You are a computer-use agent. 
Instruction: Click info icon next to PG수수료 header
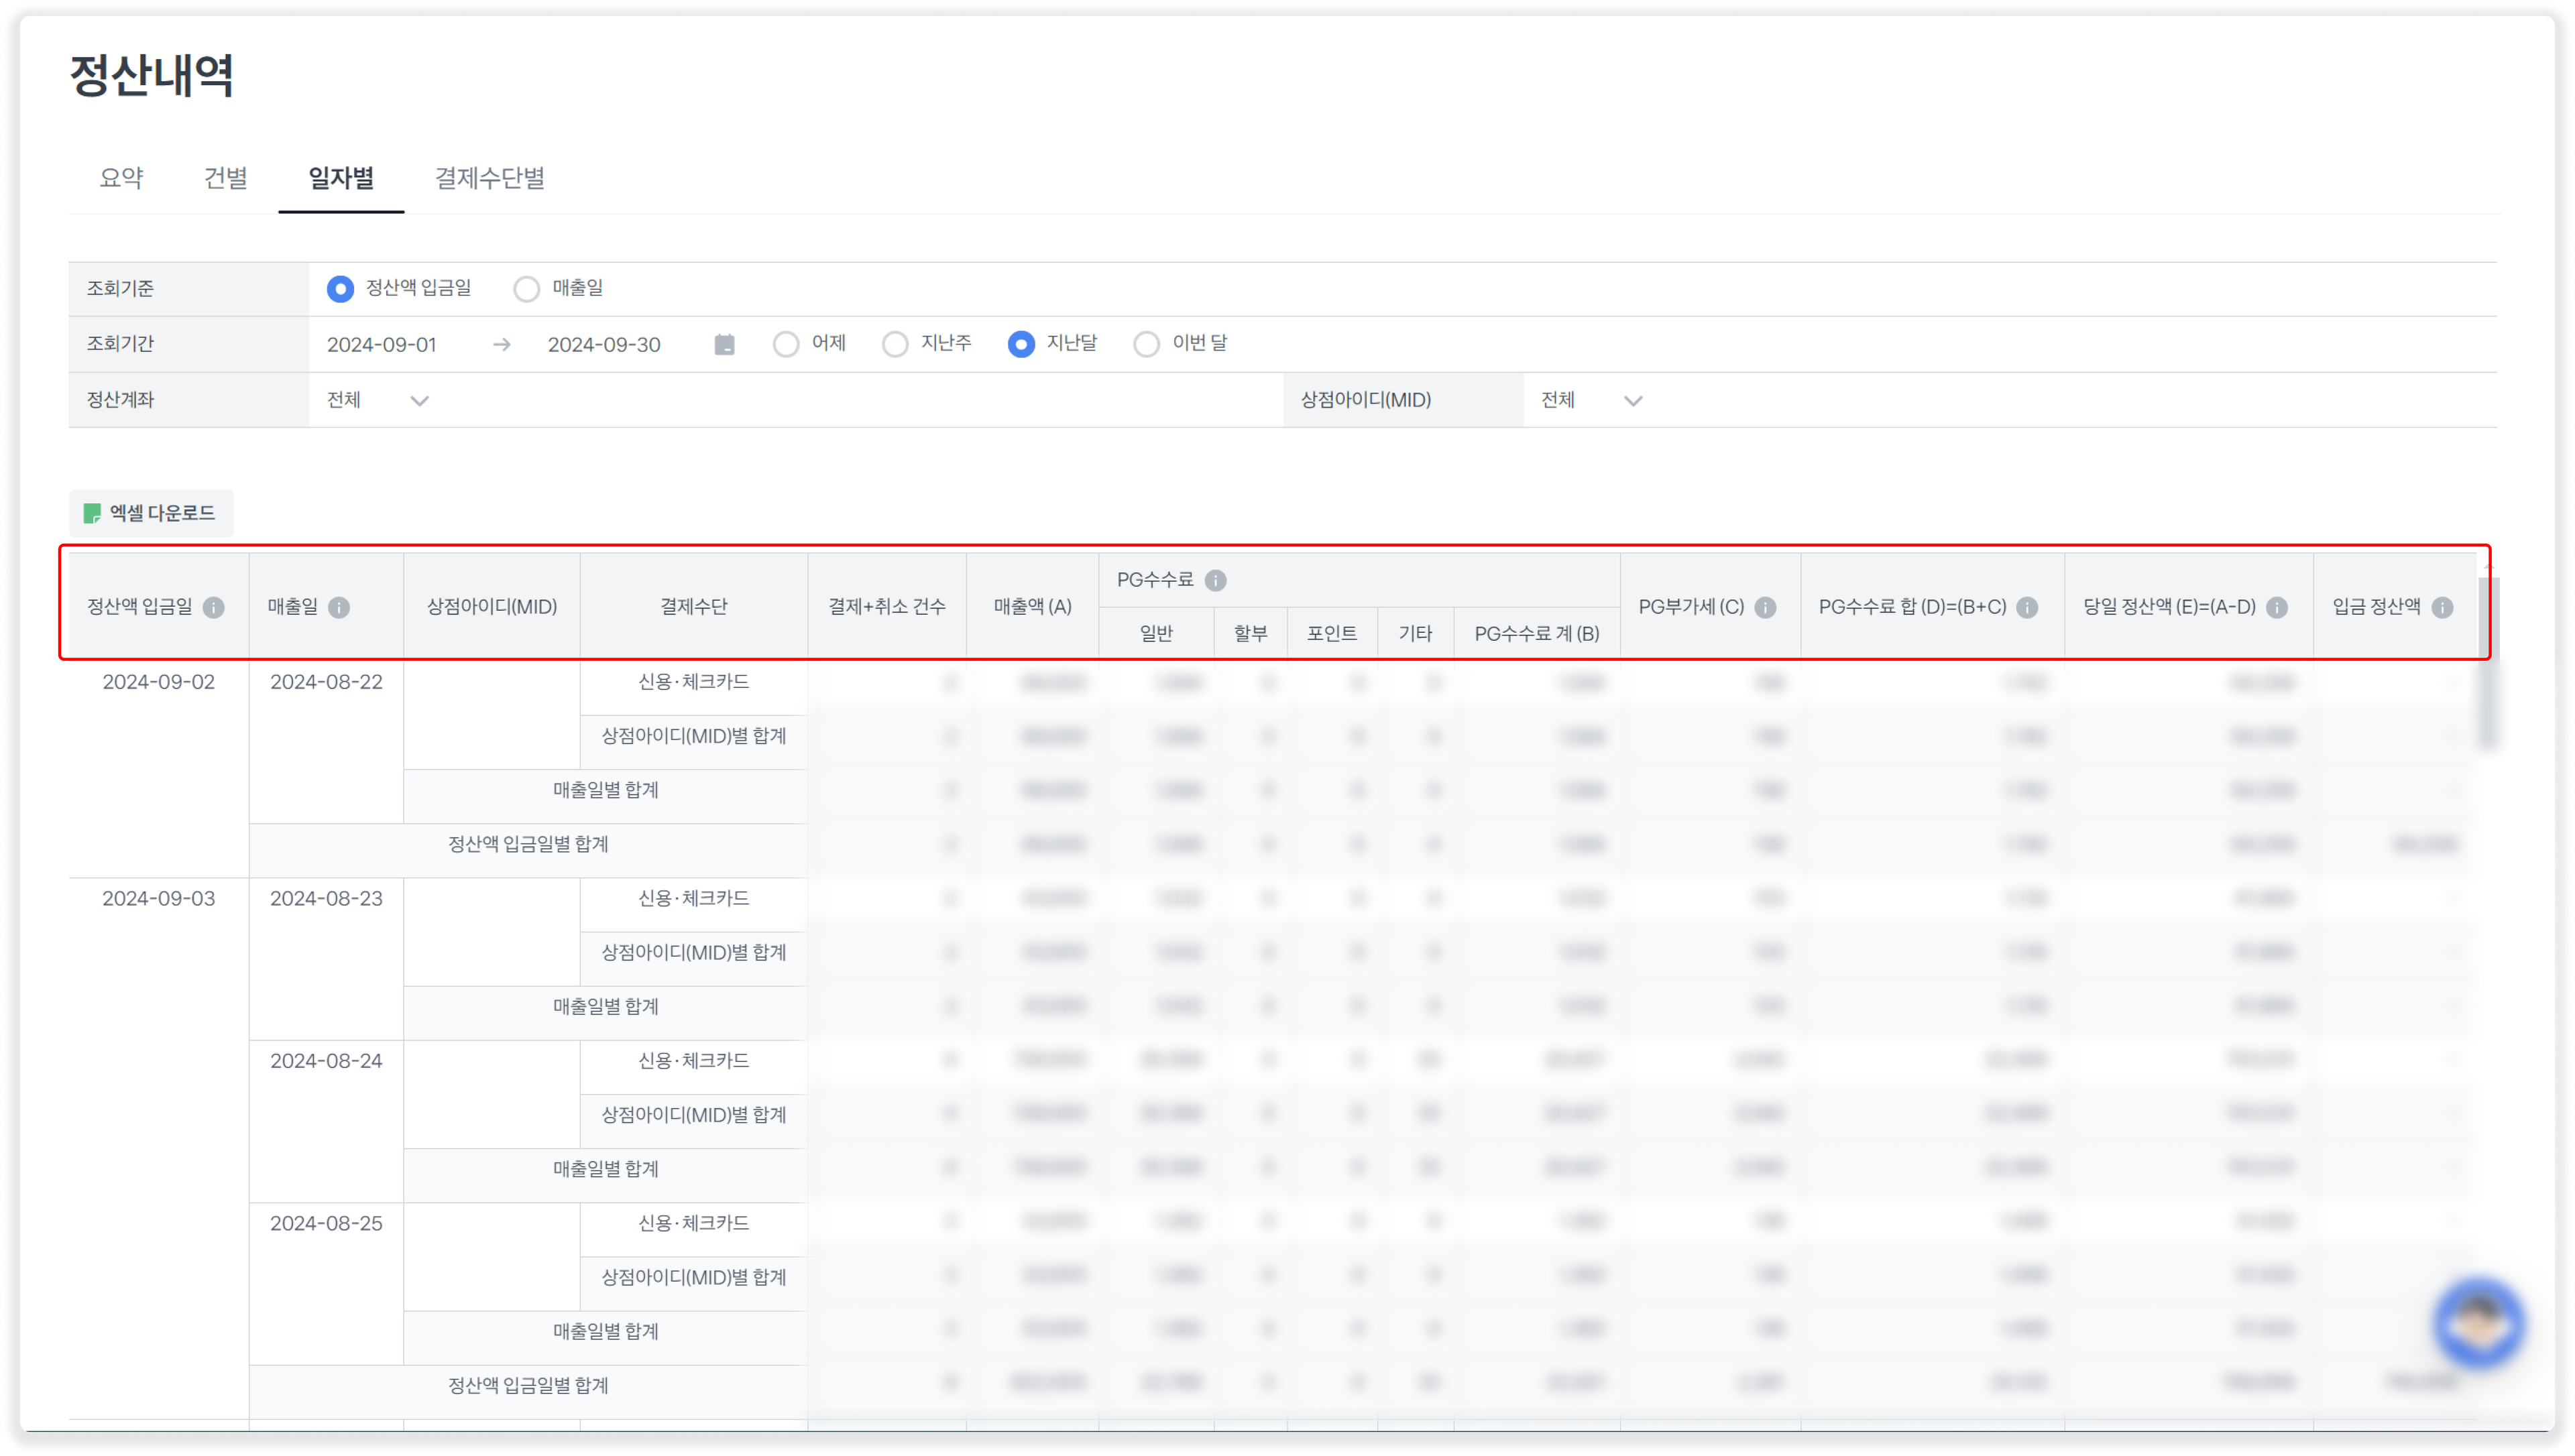[x=1215, y=580]
